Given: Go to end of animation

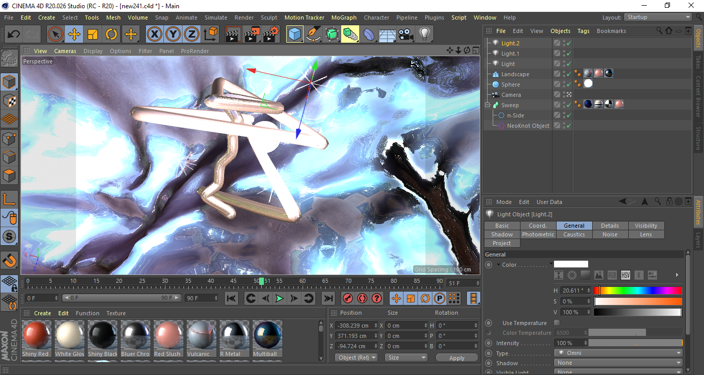Looking at the screenshot, I should coord(328,298).
